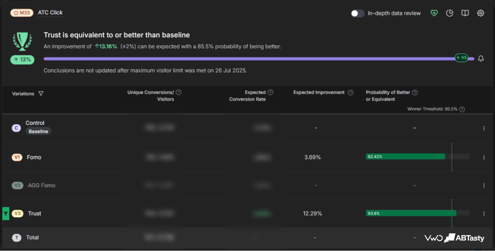The height and width of the screenshot is (251, 495).
Task: Open the book guide icon
Action: (465, 13)
